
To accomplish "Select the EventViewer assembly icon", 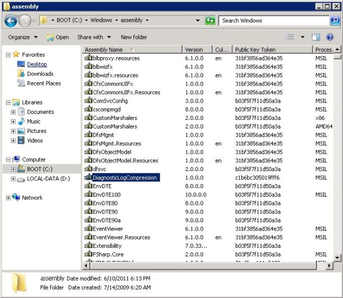I will [x=88, y=229].
